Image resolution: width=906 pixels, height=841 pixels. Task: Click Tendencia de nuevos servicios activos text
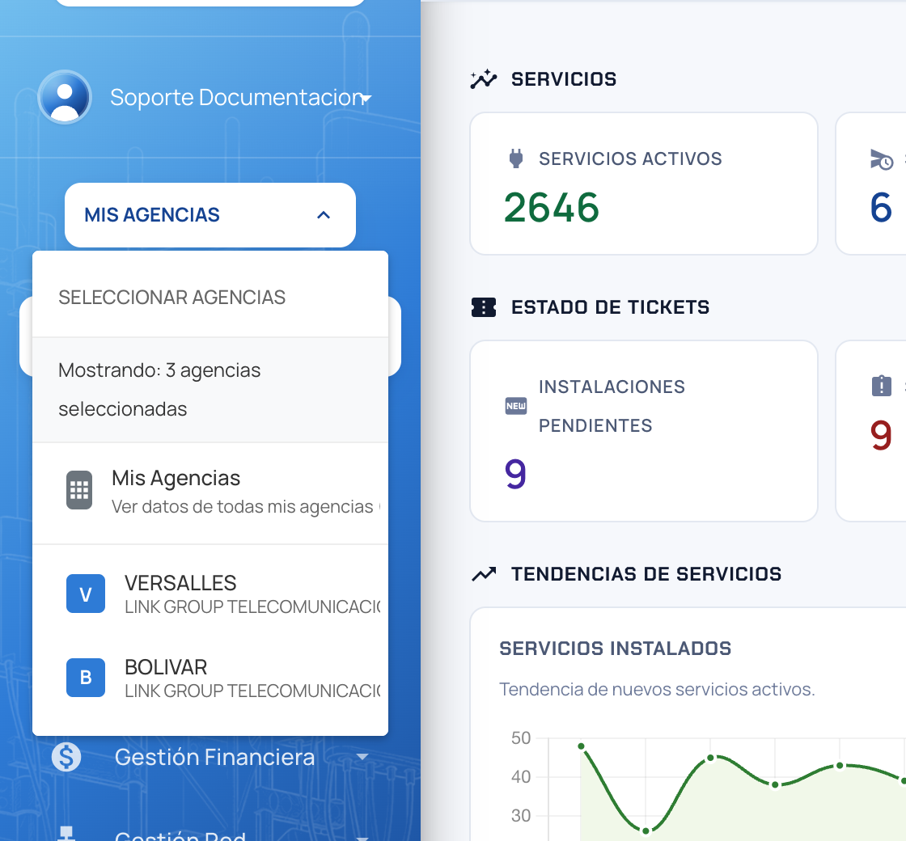click(x=657, y=689)
